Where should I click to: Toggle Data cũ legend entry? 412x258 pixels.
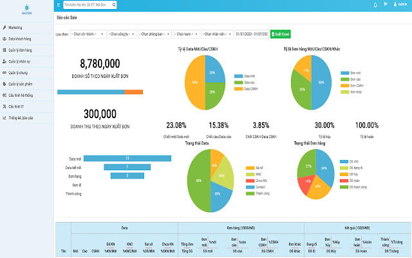[245, 83]
